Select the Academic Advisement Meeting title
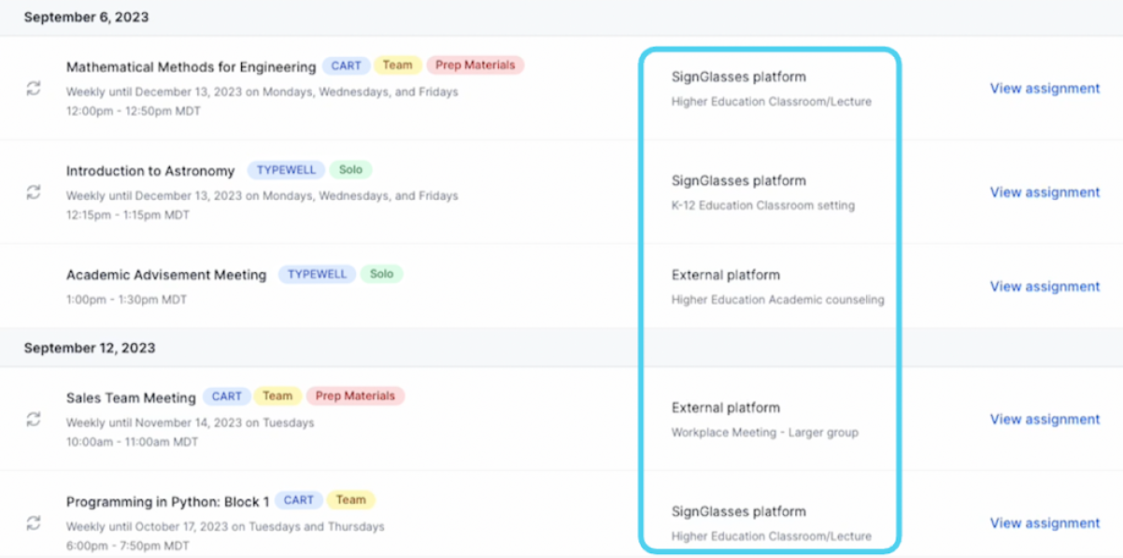The image size is (1123, 558). coord(166,275)
